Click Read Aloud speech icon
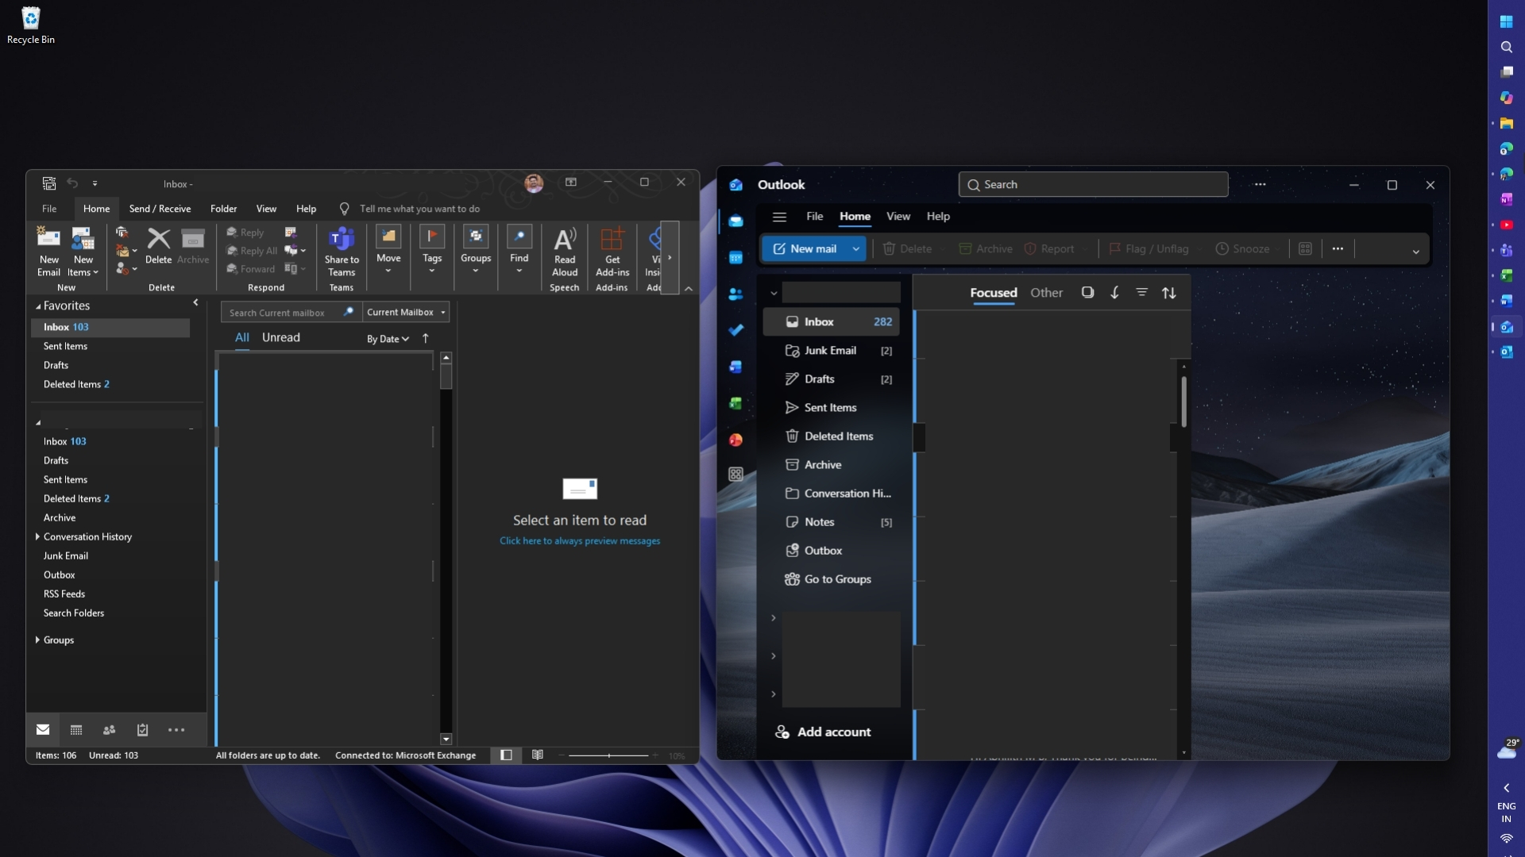Viewport: 1525px width, 857px height. 565,251
